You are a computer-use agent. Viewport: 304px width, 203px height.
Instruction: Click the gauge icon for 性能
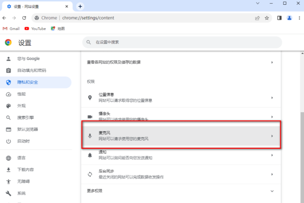[x=8, y=94]
